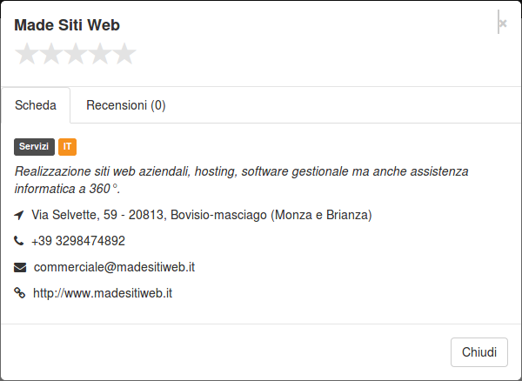Click the phone handset icon
The height and width of the screenshot is (381, 522).
coord(19,240)
